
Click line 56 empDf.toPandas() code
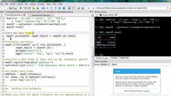[x=23, y=74]
